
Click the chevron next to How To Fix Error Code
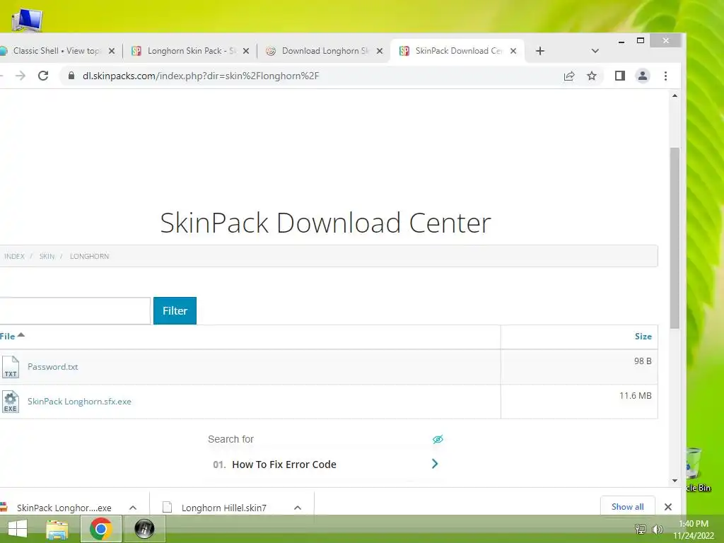(435, 464)
